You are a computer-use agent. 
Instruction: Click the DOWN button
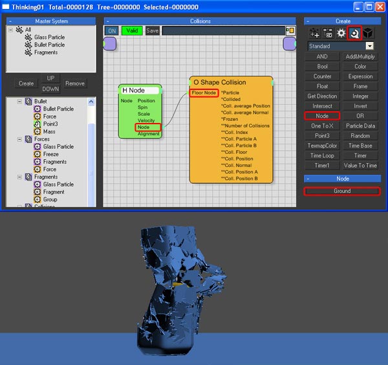pos(50,89)
